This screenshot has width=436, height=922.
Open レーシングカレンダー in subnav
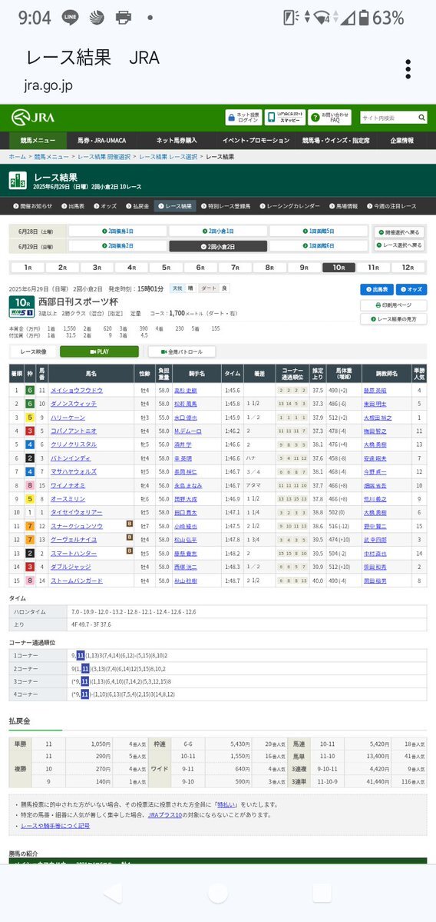[x=289, y=206]
